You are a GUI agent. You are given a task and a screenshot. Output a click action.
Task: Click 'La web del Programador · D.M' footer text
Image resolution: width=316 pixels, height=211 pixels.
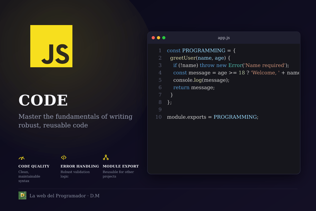(x=65, y=196)
